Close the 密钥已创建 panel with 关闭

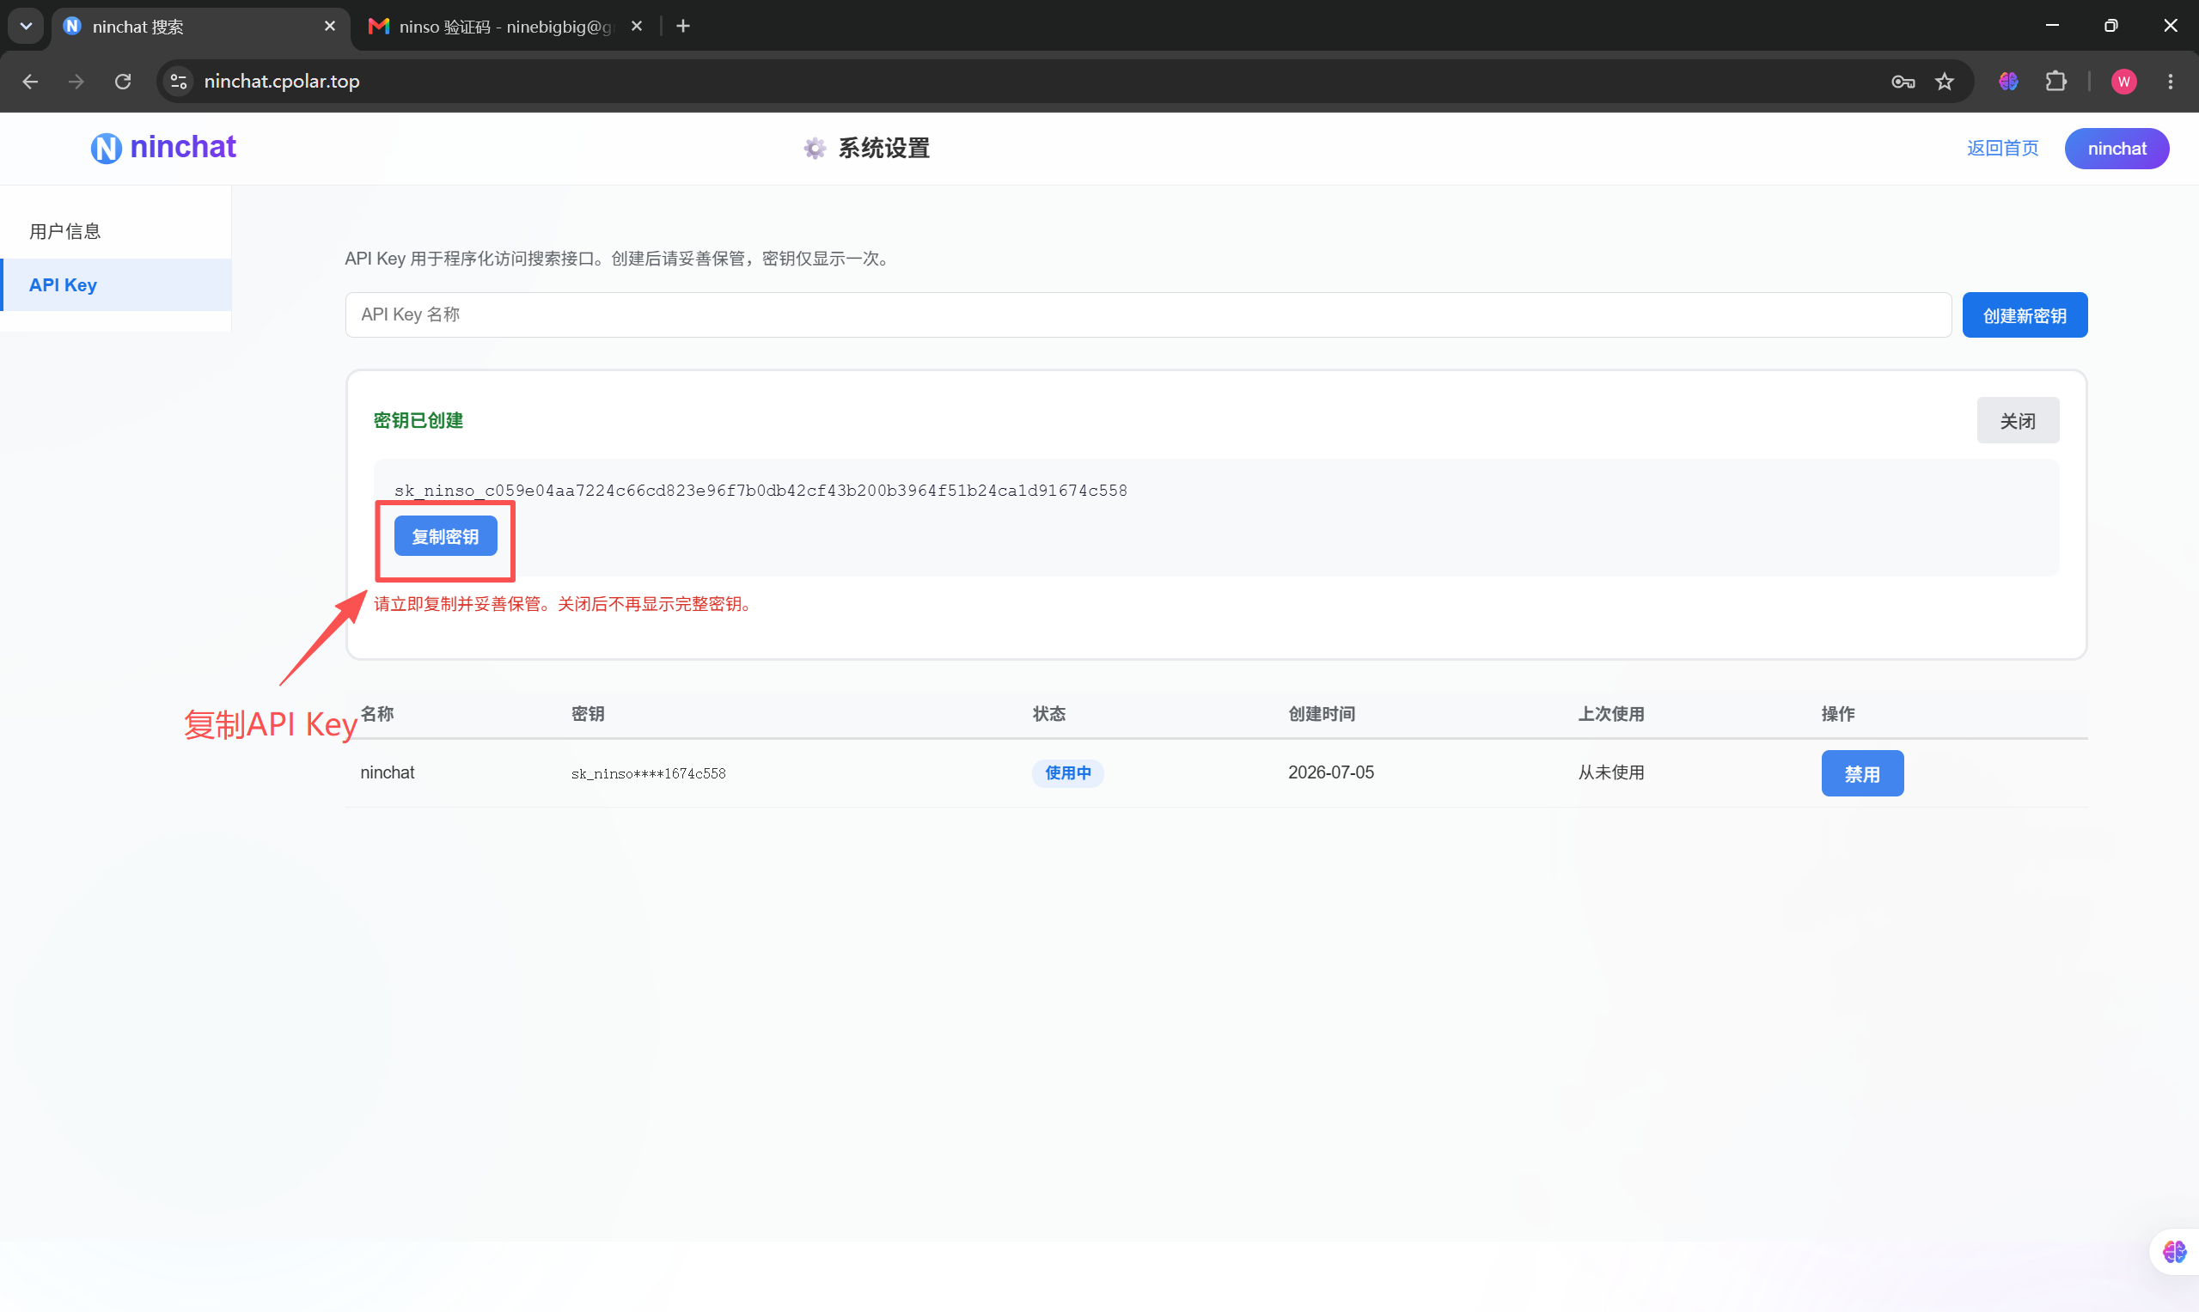pyautogui.click(x=2018, y=421)
